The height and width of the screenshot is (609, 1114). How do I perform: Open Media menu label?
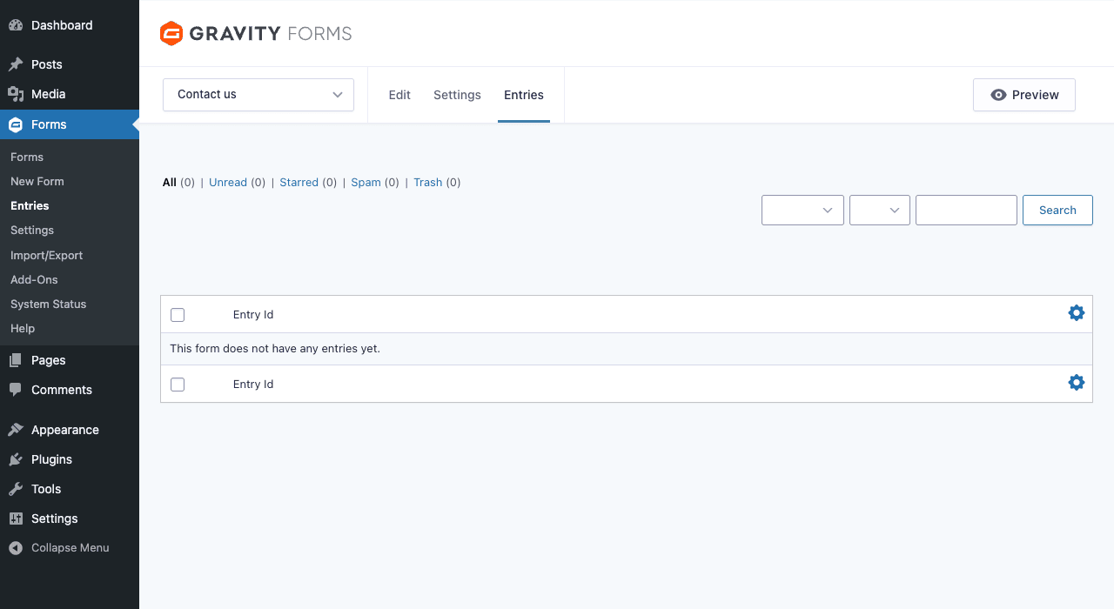pyautogui.click(x=49, y=94)
